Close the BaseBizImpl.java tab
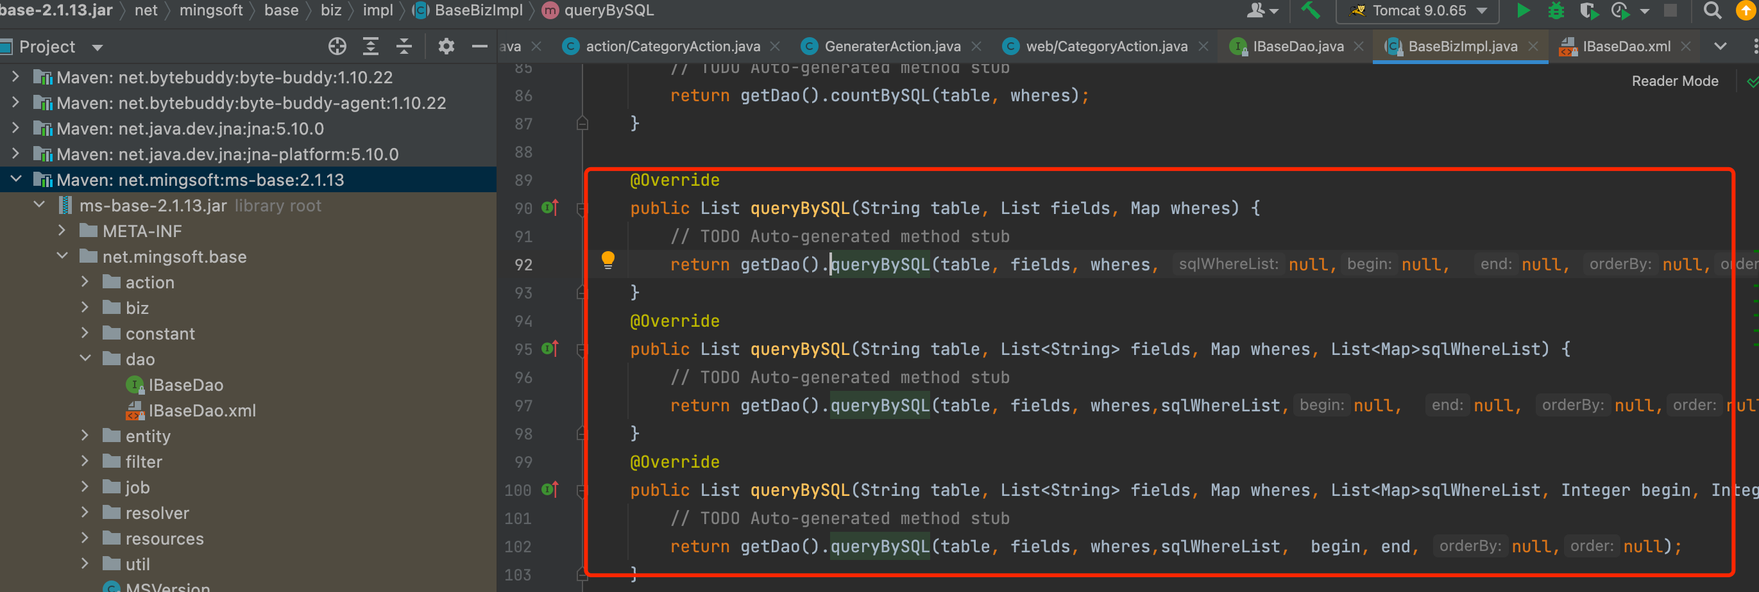The height and width of the screenshot is (592, 1759). (1534, 46)
